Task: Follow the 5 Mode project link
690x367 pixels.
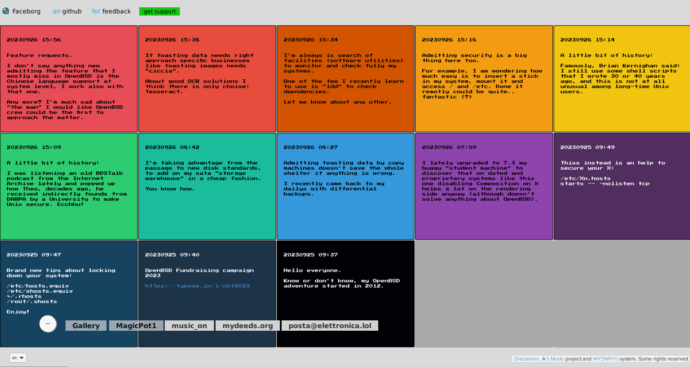Action: [555, 359]
